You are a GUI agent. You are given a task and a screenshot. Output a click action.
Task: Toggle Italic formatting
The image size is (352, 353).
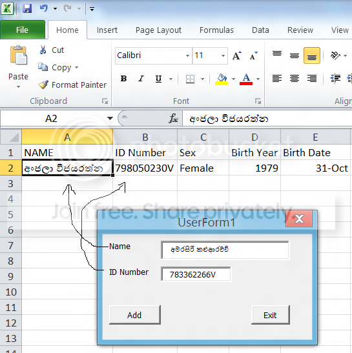point(141,79)
